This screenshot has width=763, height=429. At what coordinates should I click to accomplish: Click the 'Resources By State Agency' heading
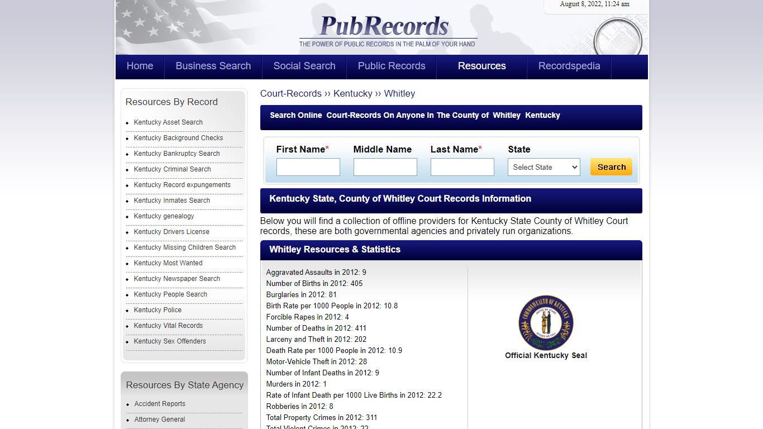click(x=185, y=385)
